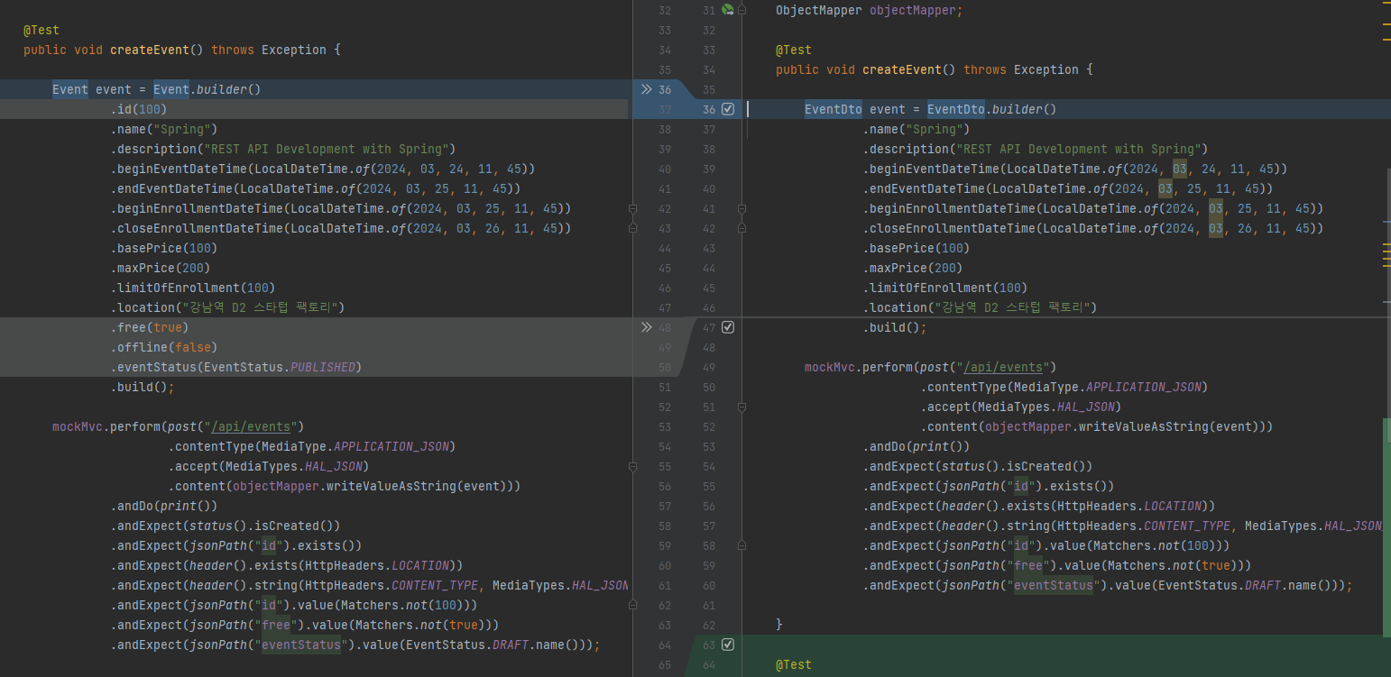Click ".name("Spring")" in the left pane
Viewport: 1391px width, 677px height.
pos(164,129)
